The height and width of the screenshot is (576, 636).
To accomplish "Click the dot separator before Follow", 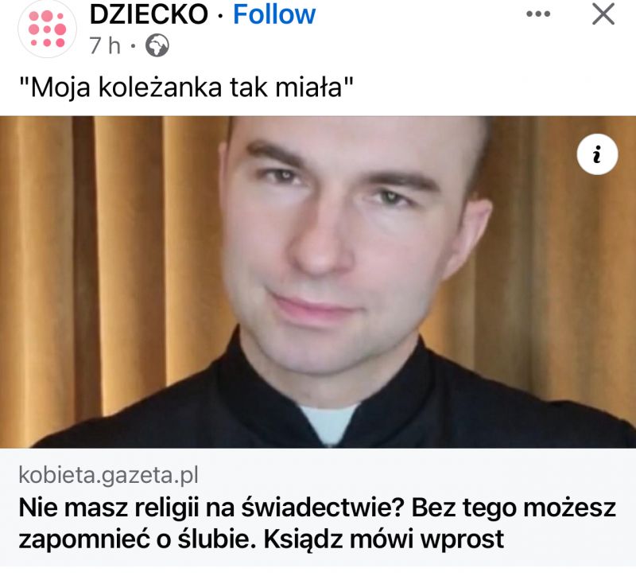I will click(220, 16).
